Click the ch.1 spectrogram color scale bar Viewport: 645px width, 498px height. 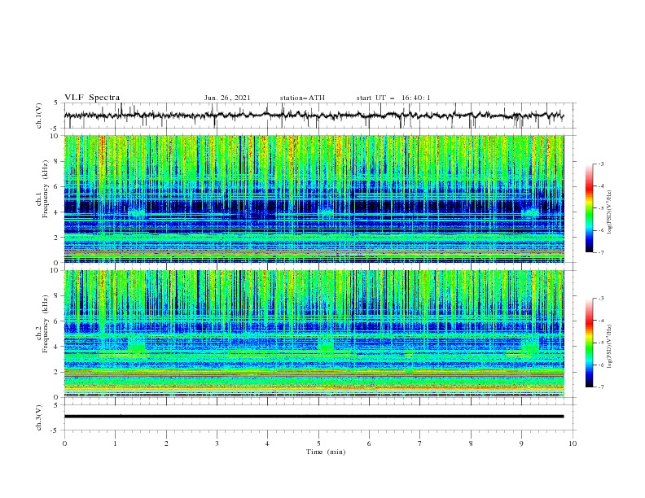589,208
